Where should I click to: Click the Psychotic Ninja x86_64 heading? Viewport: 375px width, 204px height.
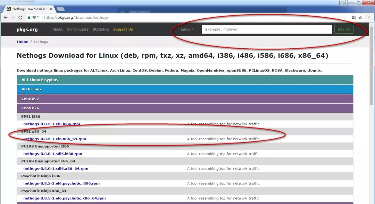(44, 191)
